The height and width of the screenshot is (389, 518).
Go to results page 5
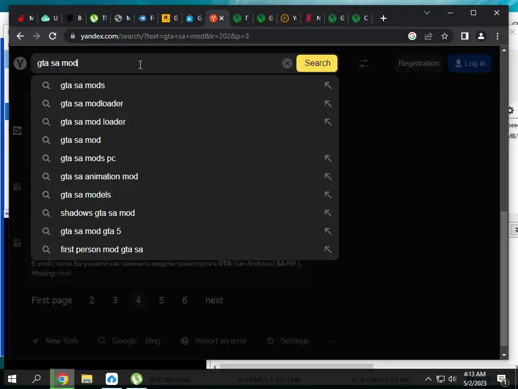tap(161, 300)
